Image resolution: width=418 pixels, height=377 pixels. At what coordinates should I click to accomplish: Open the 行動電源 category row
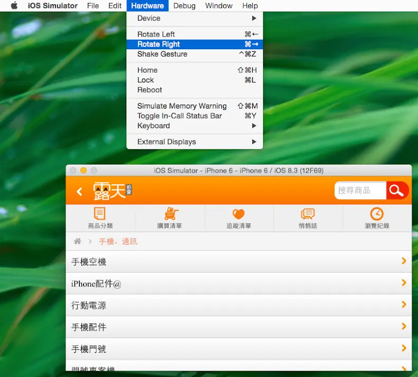238,306
